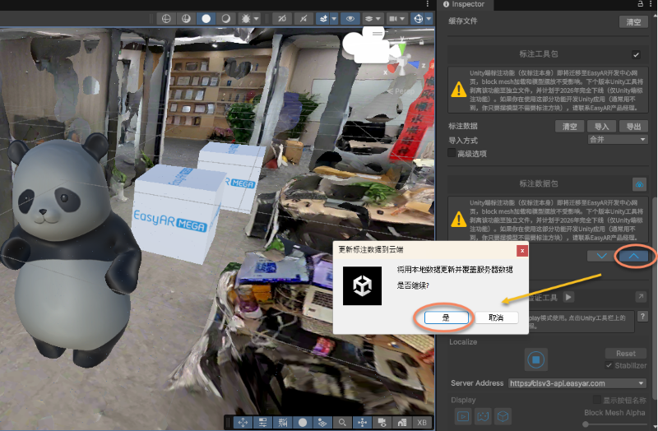Open the Server Address dropdown
This screenshot has width=658, height=431.
coord(577,383)
